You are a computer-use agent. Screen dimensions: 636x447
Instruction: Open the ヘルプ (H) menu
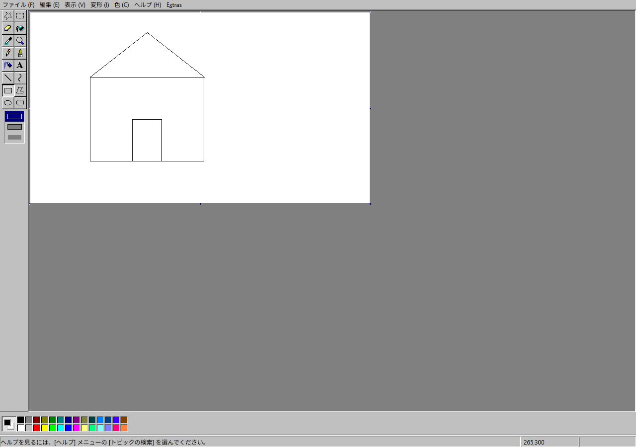click(148, 5)
